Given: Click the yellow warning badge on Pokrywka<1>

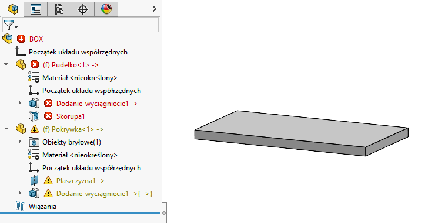Looking at the screenshot, I should click(35, 129).
